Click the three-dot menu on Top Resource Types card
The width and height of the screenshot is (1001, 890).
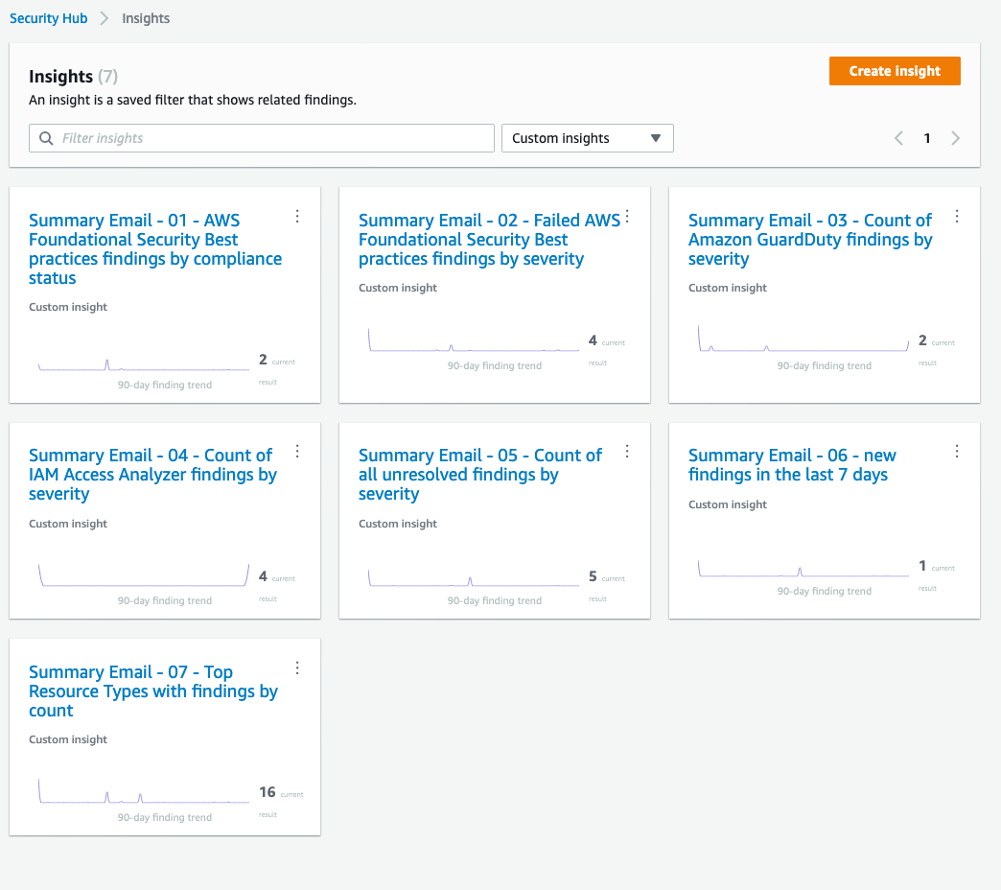point(297,667)
